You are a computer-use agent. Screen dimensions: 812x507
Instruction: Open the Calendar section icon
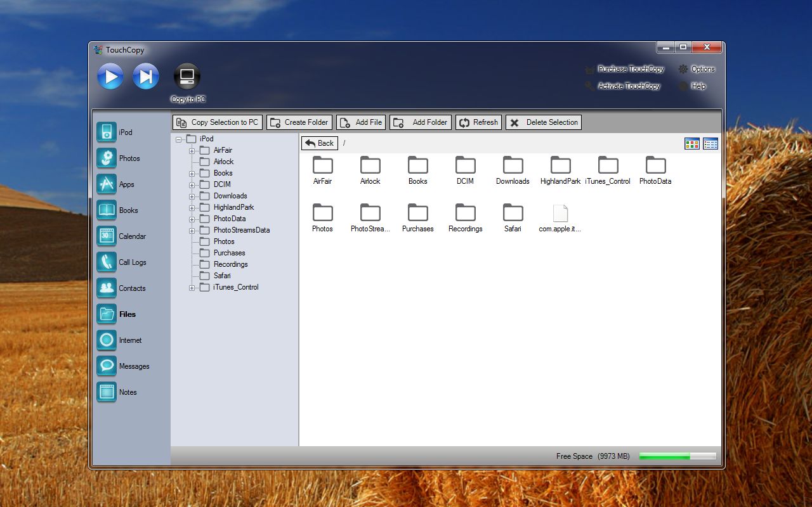[x=107, y=236]
